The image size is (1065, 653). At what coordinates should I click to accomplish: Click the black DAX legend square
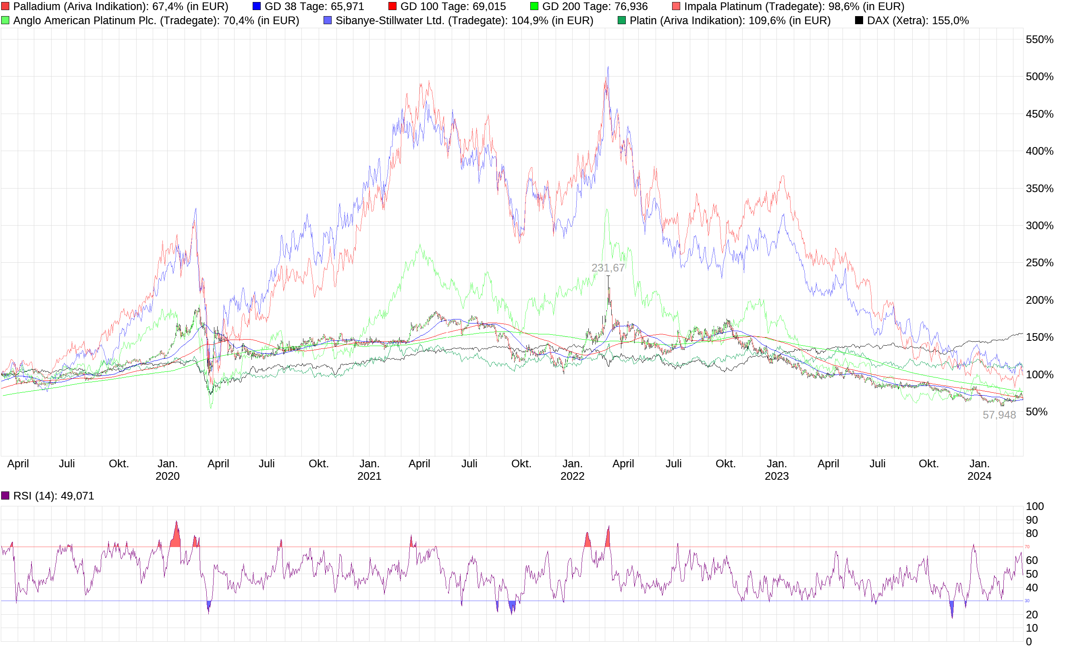858,20
